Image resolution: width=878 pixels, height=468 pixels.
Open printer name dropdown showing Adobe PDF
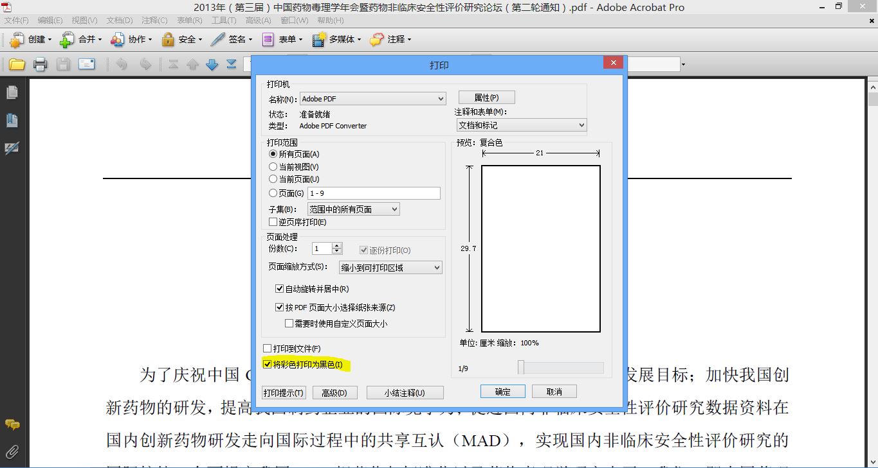coord(373,99)
